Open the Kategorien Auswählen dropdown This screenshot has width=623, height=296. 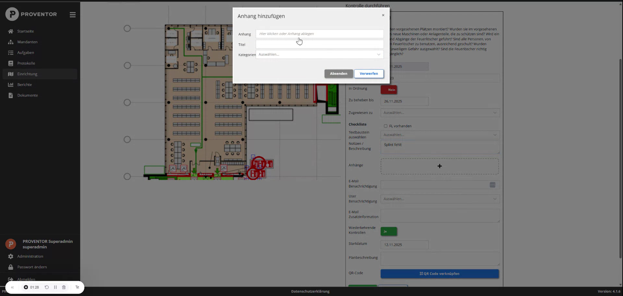click(x=319, y=54)
